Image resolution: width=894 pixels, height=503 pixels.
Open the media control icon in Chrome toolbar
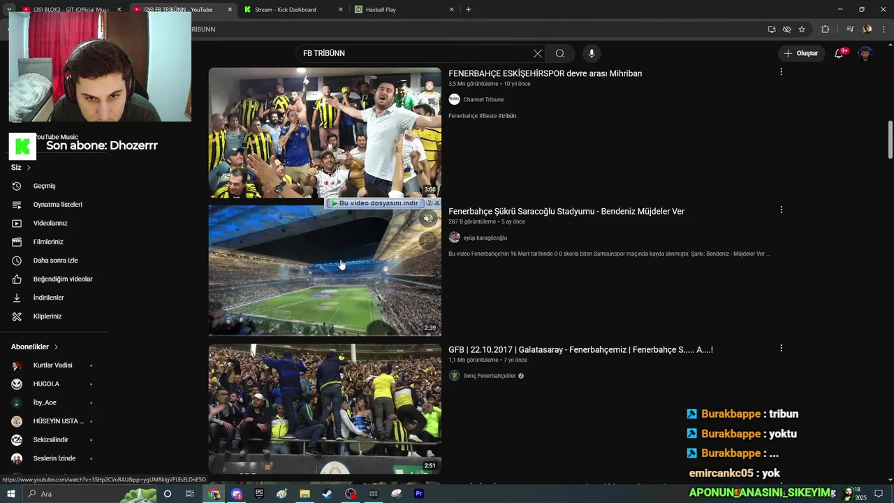coord(850,29)
